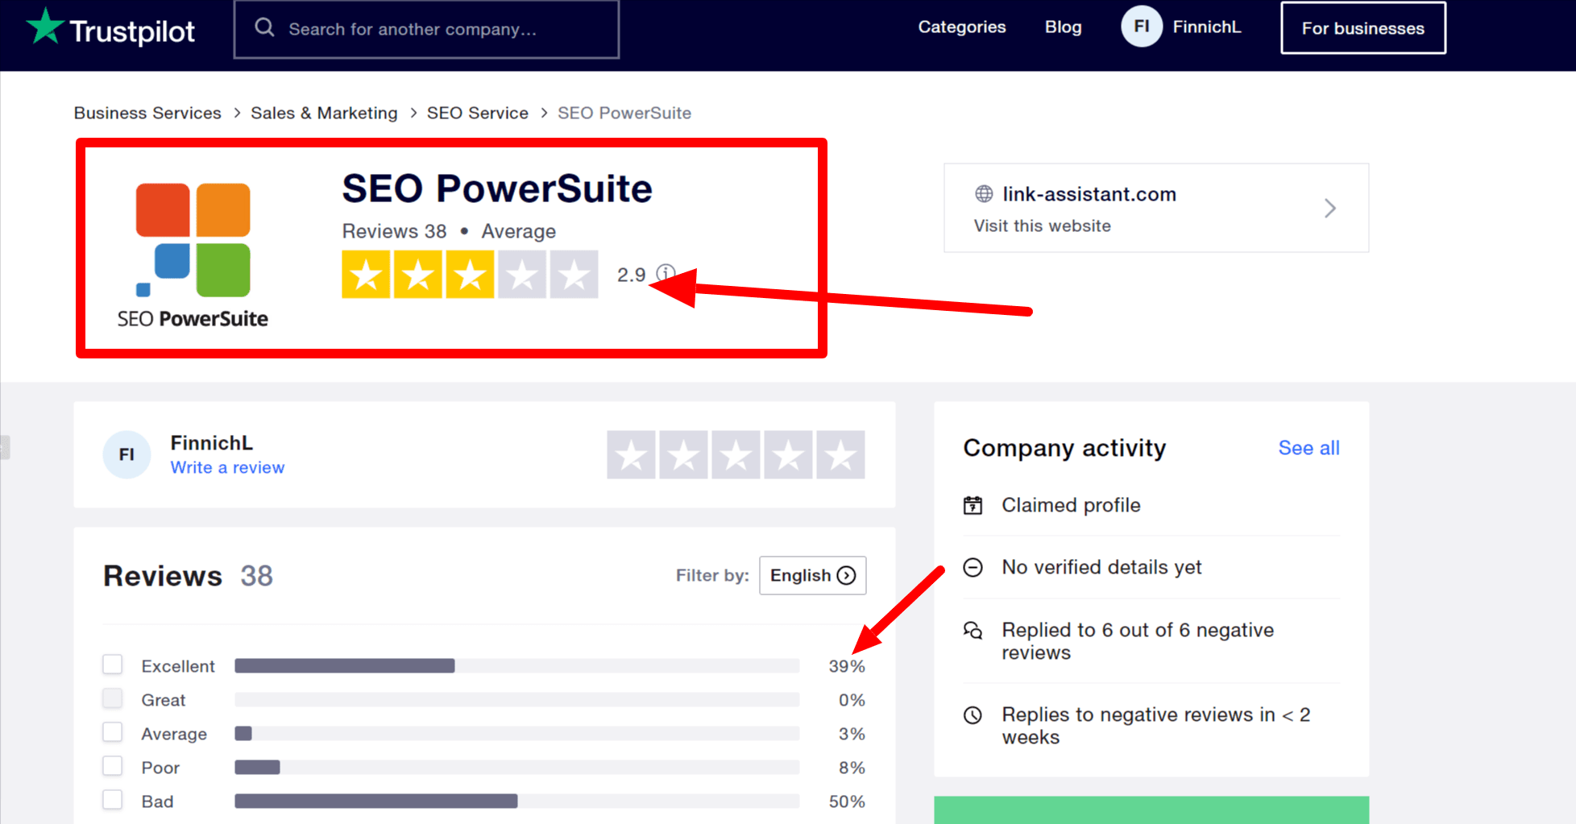Viewport: 1576px width, 824px height.
Task: Check the Bad filter checkbox
Action: tap(113, 800)
